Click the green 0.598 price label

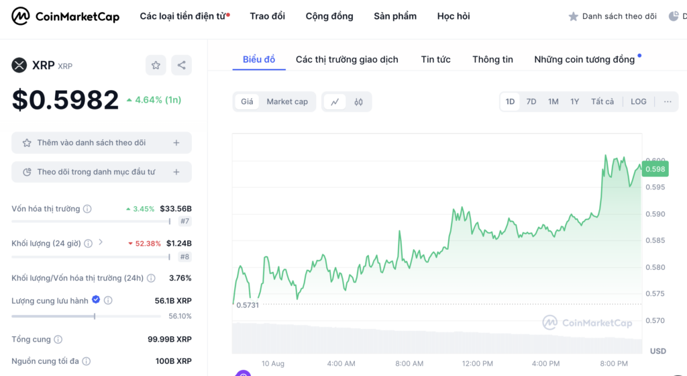click(x=655, y=169)
